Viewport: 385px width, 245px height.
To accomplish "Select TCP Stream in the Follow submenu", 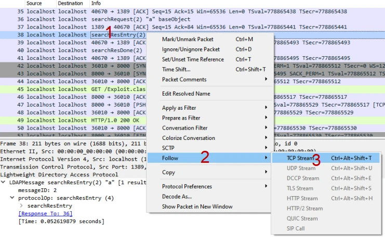I will [301, 158].
